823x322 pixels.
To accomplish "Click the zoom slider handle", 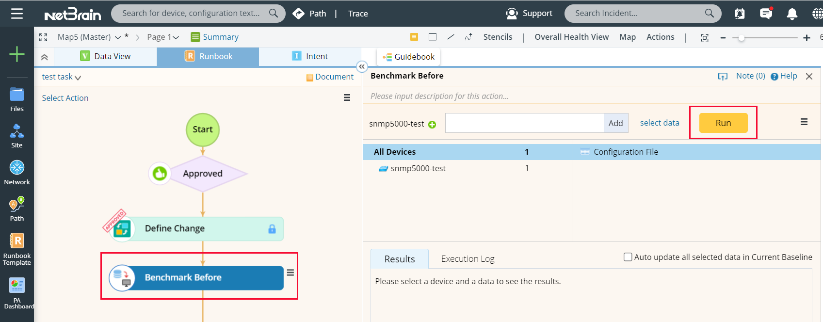I will pos(741,37).
